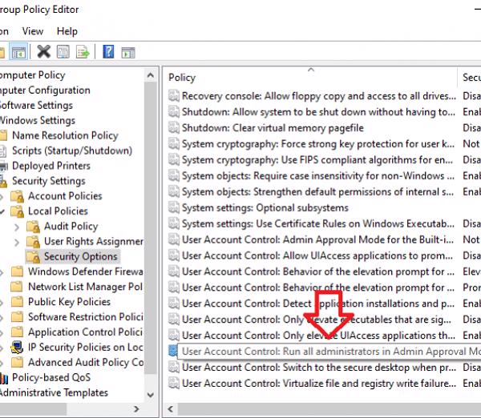The image size is (481, 418).
Task: Select Software Settings tree item
Action: 36,105
